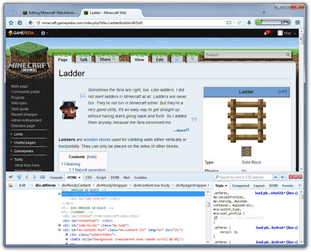This screenshot has width=311, height=252.
Task: Open the more actions dropdown arrow tab
Action: tap(192, 59)
